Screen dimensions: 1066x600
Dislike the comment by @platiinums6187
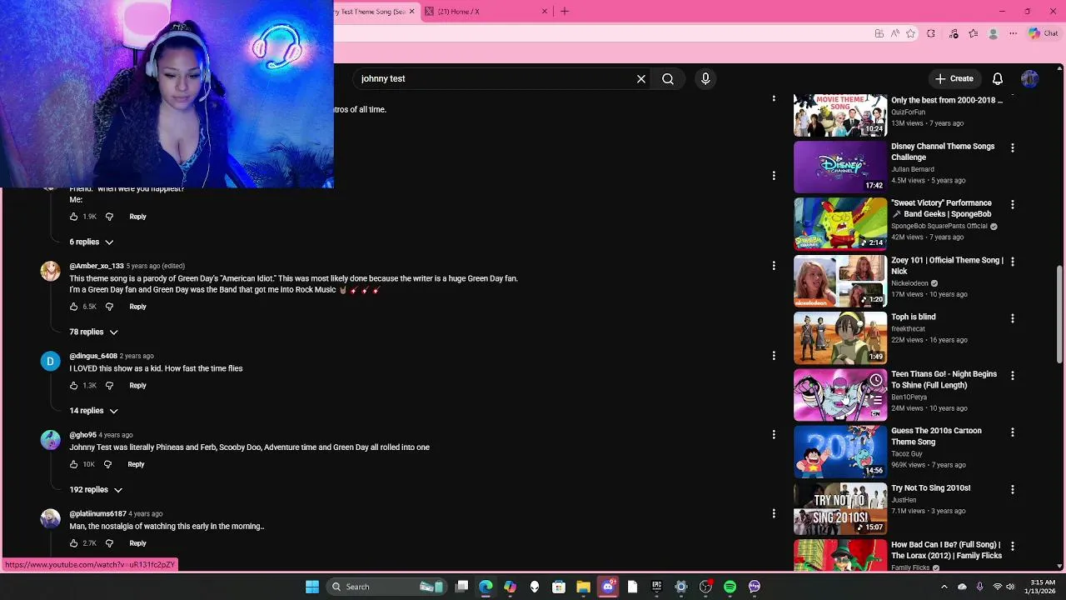[x=109, y=543]
